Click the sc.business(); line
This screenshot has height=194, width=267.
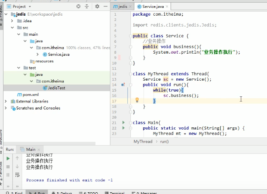click(181, 95)
